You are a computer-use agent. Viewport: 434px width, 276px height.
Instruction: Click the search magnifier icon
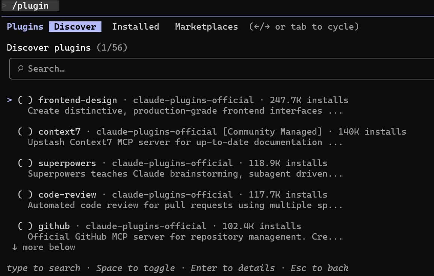click(x=21, y=69)
